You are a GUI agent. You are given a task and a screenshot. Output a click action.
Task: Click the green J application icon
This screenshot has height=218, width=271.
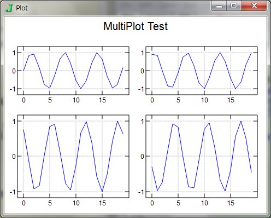9,8
